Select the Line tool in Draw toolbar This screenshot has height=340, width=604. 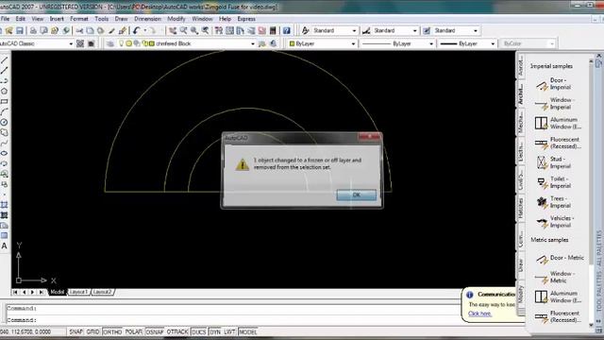(4, 59)
